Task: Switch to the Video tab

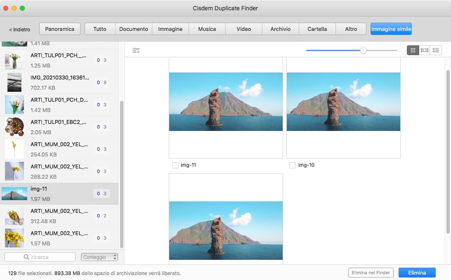Action: (243, 29)
